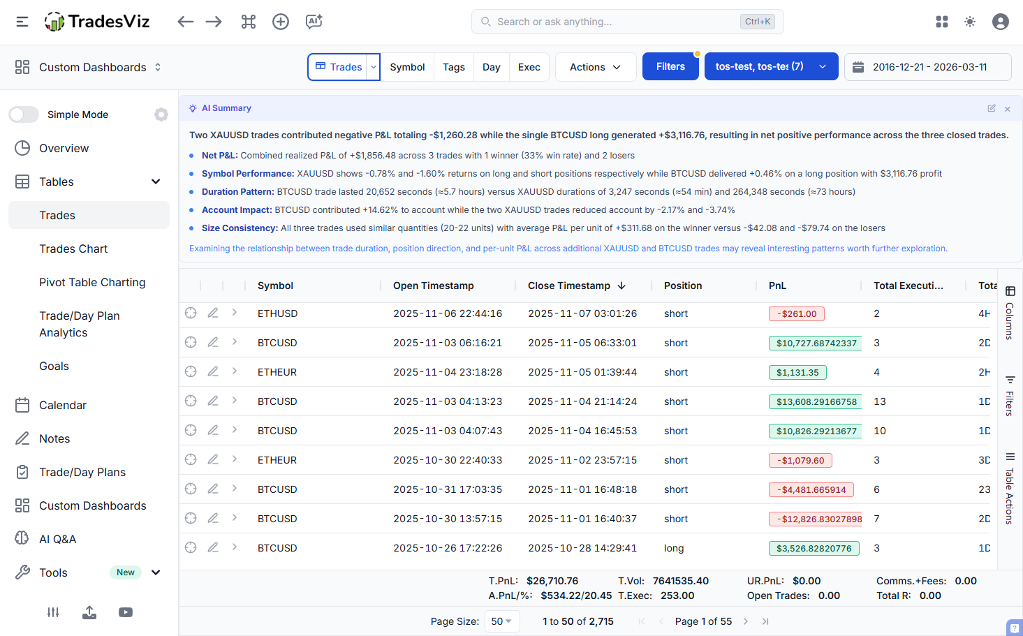Go to the next page of trades
The height and width of the screenshot is (636, 1023).
click(x=746, y=621)
